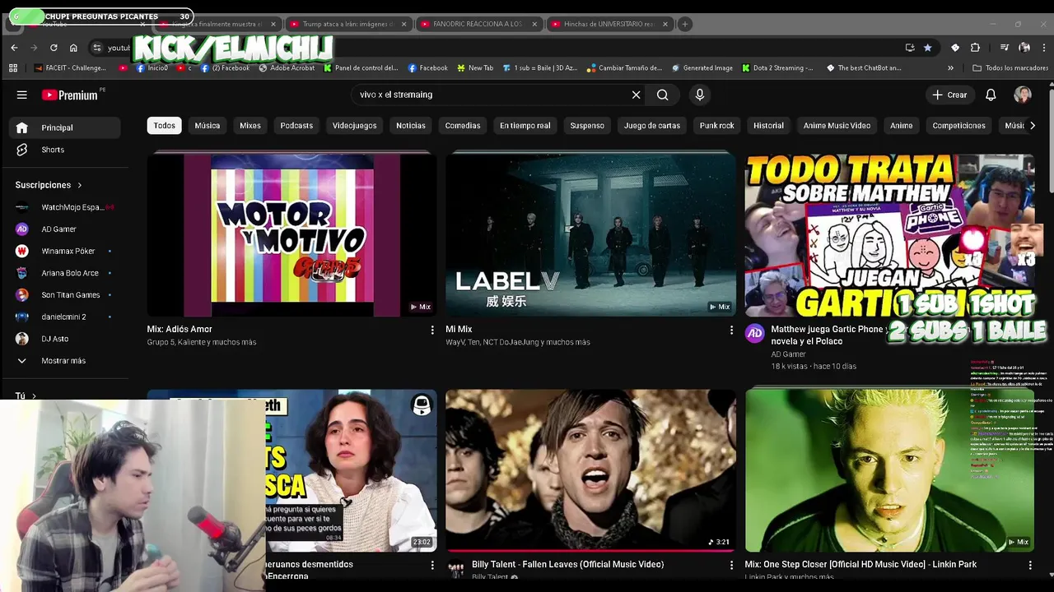This screenshot has width=1054, height=592.
Task: Expand Mostrar más in subscriptions
Action: pyautogui.click(x=65, y=360)
